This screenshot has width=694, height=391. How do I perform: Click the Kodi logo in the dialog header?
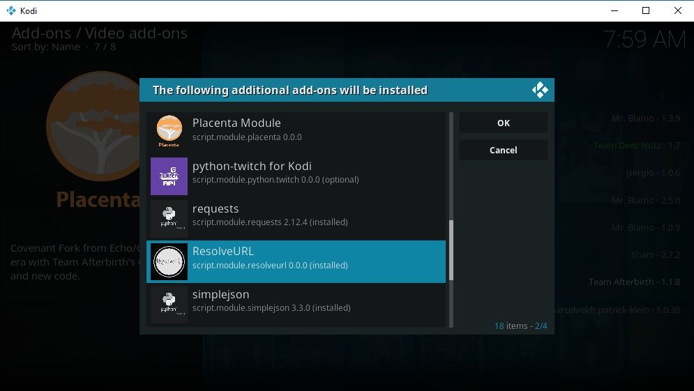pos(540,90)
